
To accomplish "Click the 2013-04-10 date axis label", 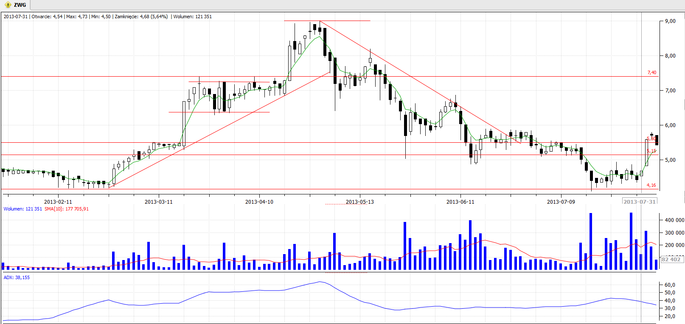I will point(259,202).
